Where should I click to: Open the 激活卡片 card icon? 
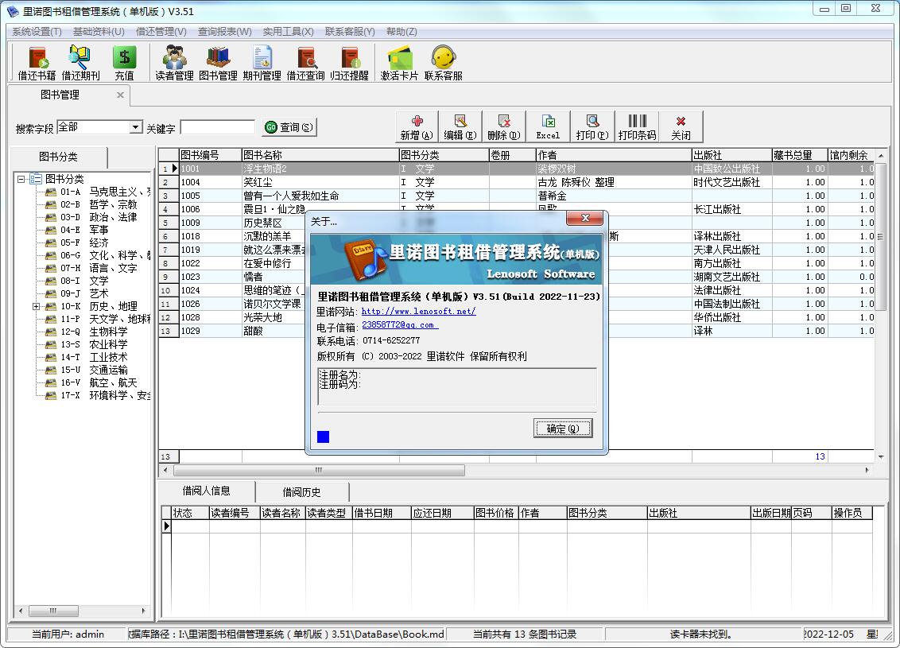coord(399,63)
